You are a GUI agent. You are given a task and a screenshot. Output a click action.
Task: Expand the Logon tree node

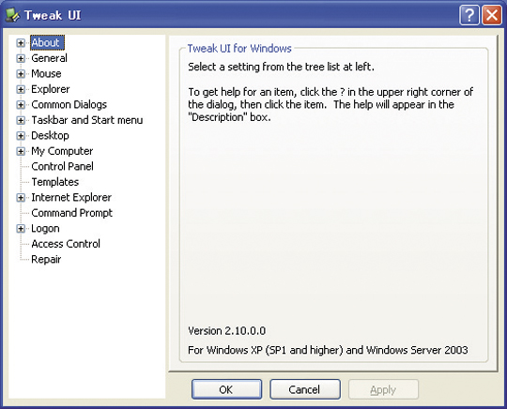click(x=21, y=229)
